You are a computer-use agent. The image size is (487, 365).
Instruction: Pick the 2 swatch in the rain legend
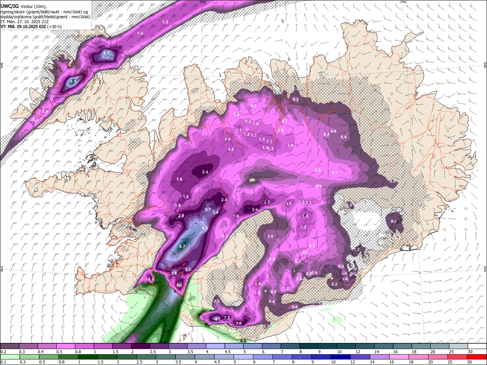126,357
